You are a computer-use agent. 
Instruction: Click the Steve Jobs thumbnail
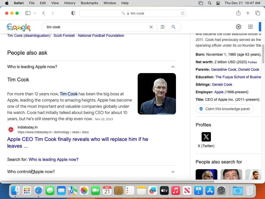pyautogui.click(x=206, y=174)
